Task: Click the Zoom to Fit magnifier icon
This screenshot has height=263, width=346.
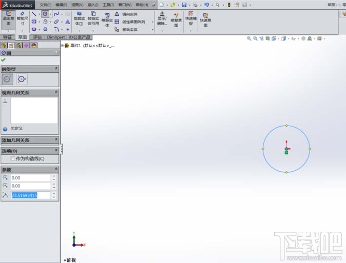Action: click(x=249, y=38)
